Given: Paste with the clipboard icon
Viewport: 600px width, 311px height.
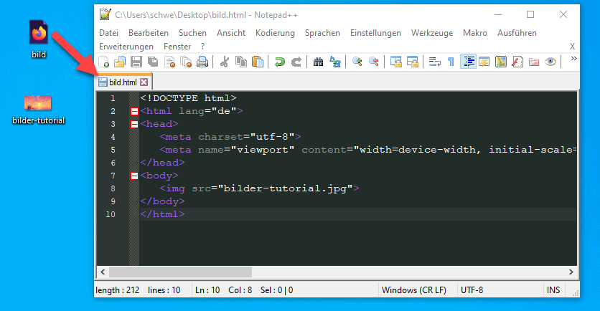Looking at the screenshot, I should coord(258,62).
